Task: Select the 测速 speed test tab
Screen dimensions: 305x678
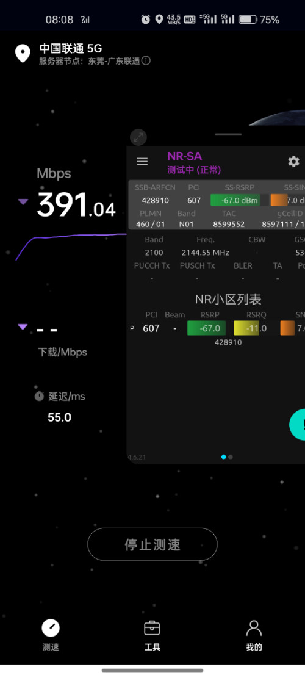Action: coord(51,635)
